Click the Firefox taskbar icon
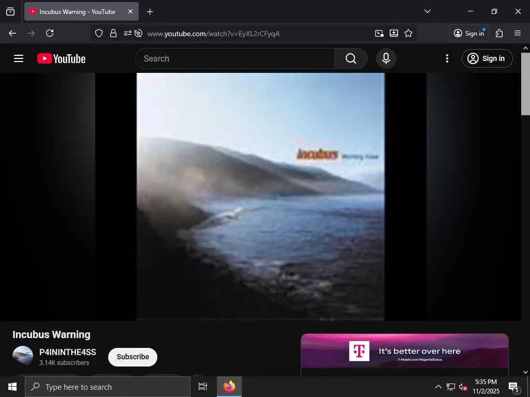Viewport: 530px width, 397px height. pyautogui.click(x=229, y=387)
